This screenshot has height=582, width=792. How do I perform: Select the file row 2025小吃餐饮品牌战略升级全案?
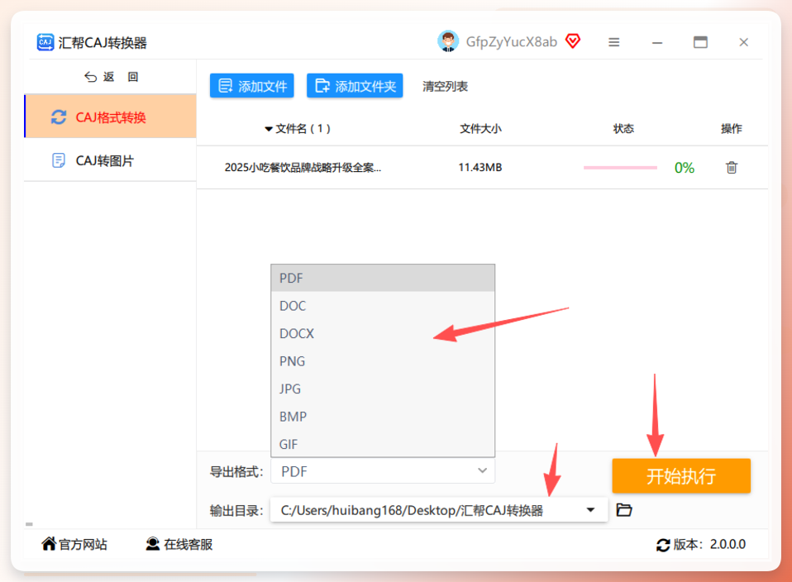tap(482, 167)
